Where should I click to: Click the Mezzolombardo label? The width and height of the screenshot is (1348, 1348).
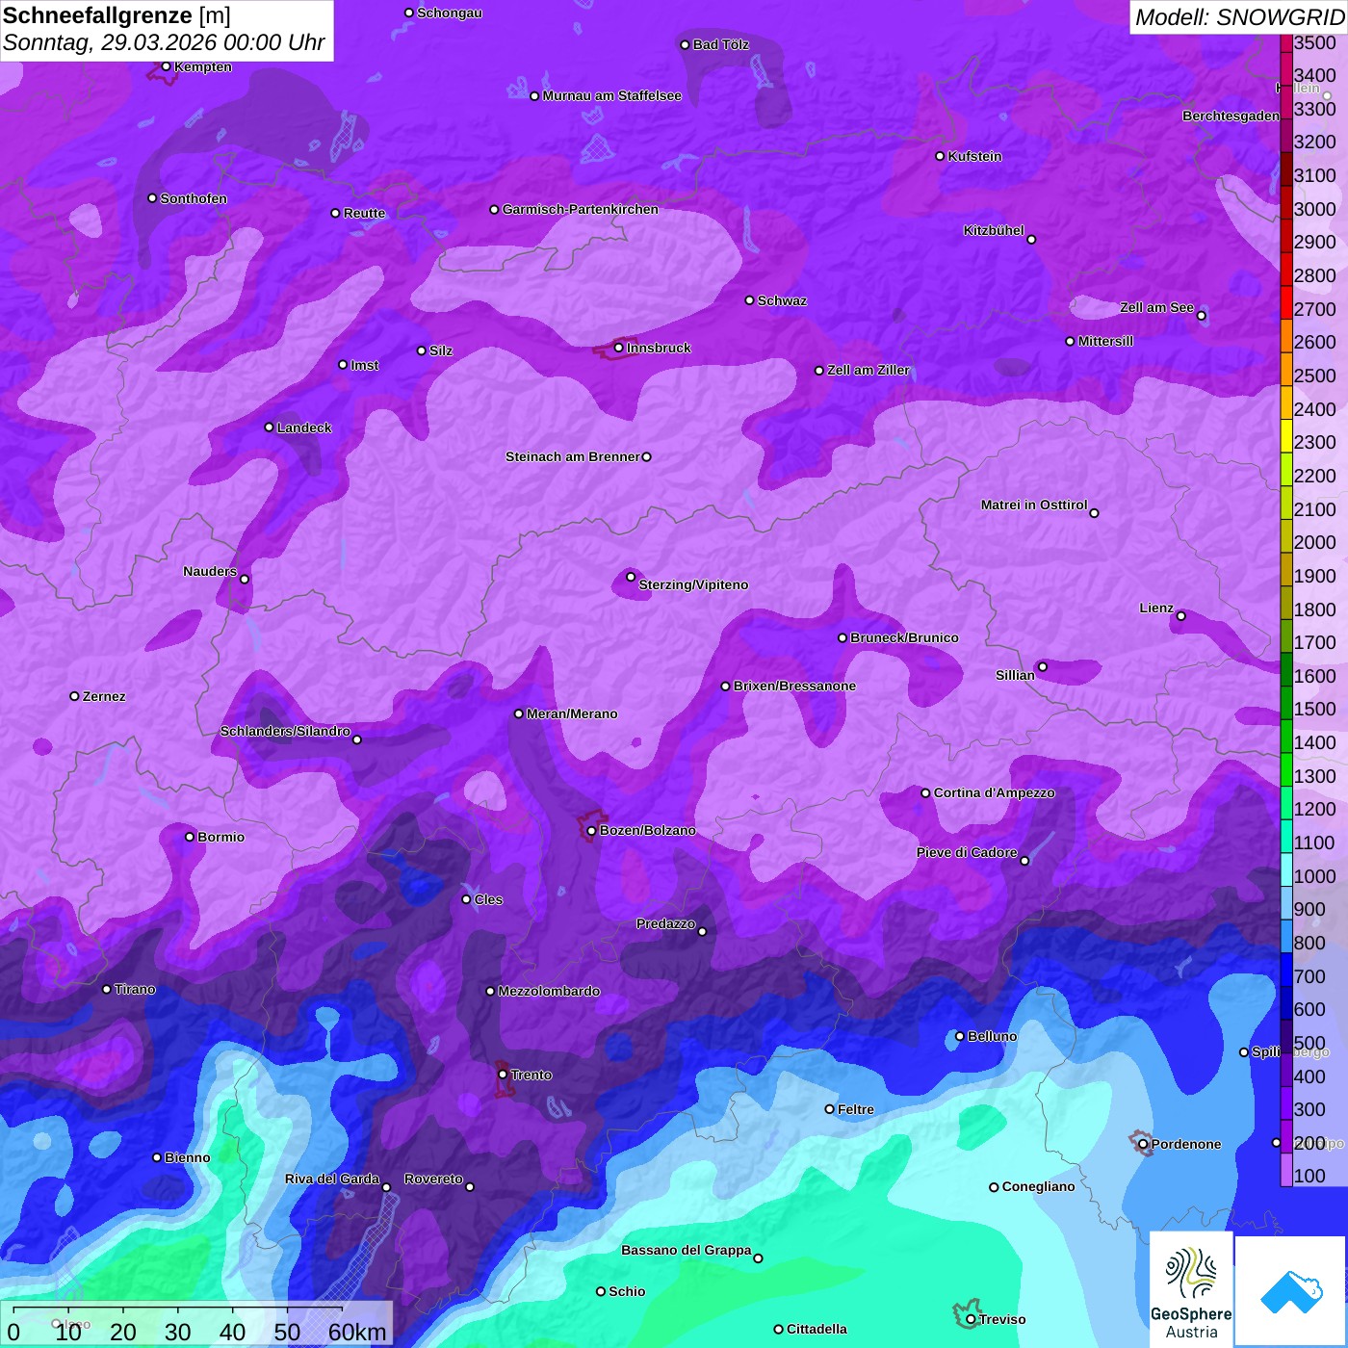549,991
